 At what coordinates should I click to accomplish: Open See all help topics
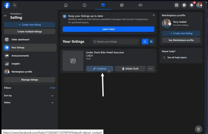pos(177,57)
